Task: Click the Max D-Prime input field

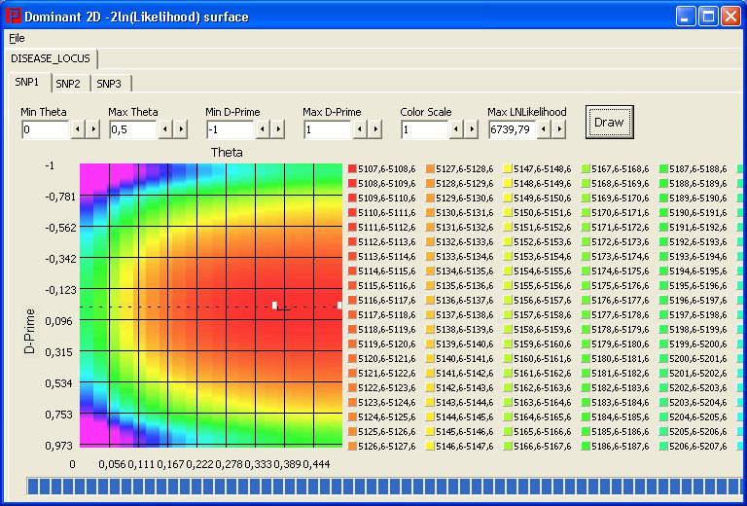Action: click(x=327, y=129)
